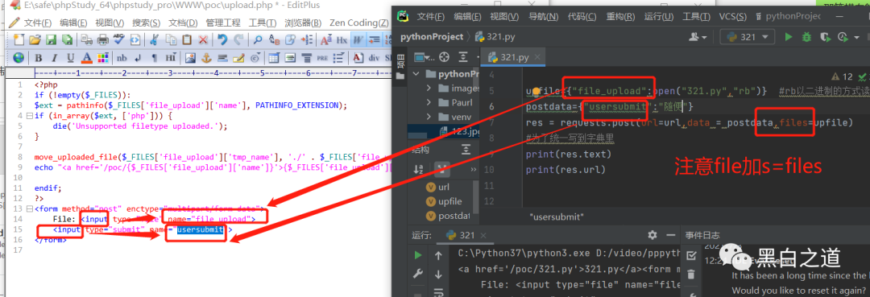Expand the Paurl folder
Screen dimensions: 870x297
click(x=429, y=102)
